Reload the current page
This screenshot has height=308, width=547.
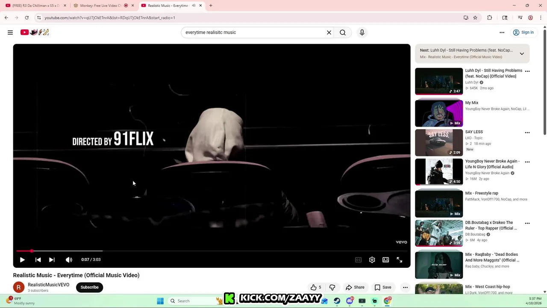pyautogui.click(x=26, y=18)
